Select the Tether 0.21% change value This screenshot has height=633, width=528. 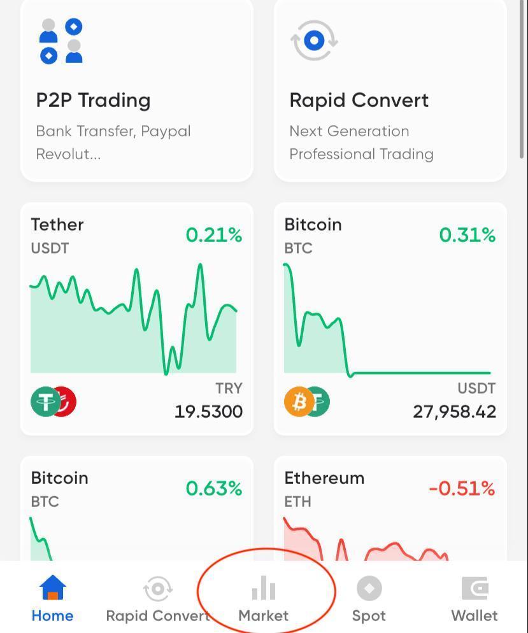click(214, 235)
